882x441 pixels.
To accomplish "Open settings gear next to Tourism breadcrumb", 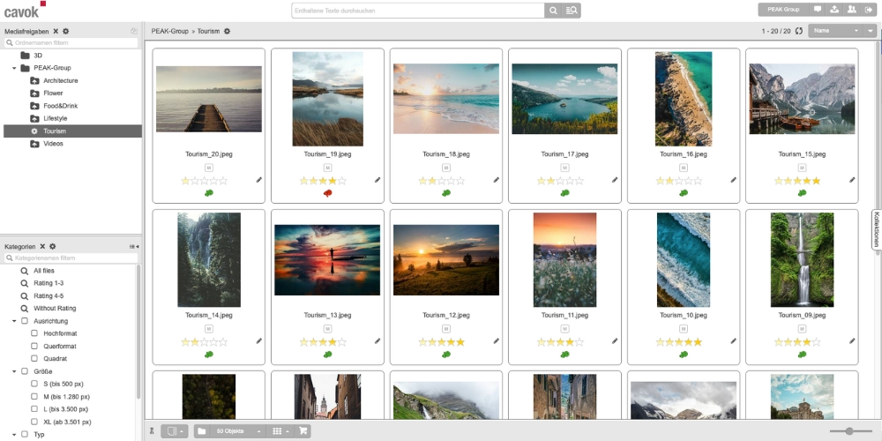I will point(227,31).
